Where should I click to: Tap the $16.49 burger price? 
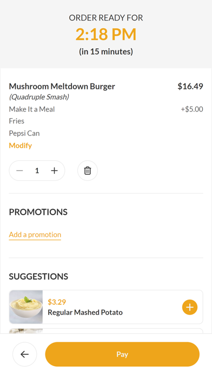click(190, 86)
